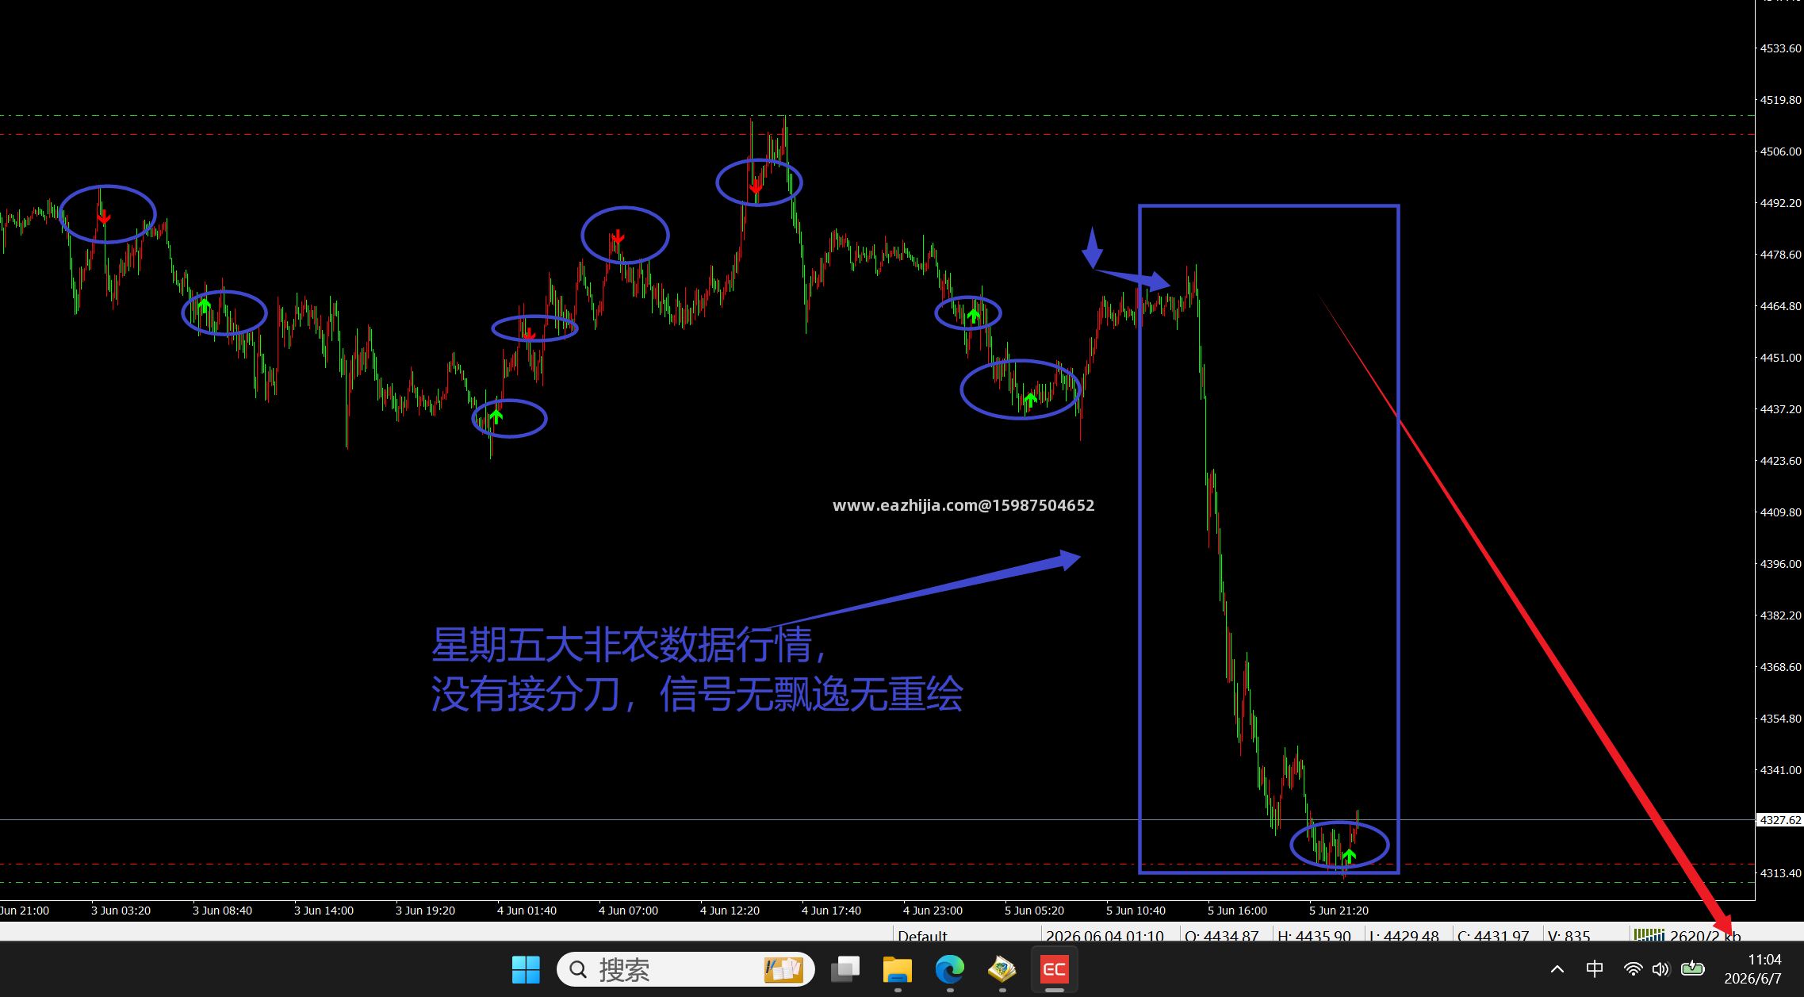This screenshot has width=1804, height=997.
Task: Open Task View from the taskbar
Action: point(845,969)
